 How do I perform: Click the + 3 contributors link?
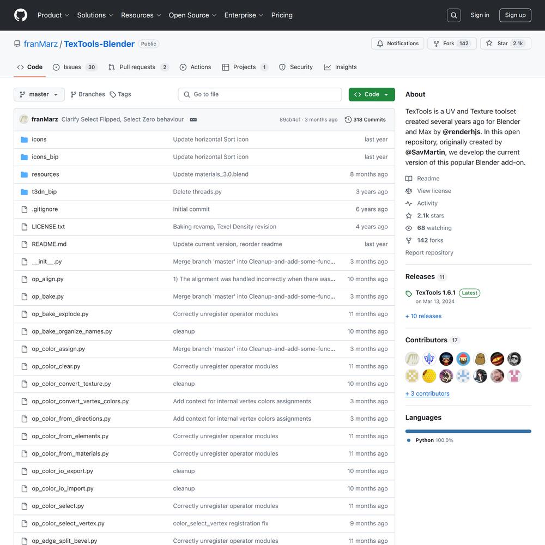(427, 393)
